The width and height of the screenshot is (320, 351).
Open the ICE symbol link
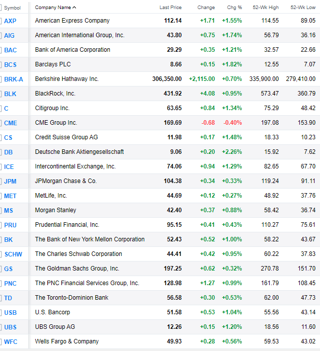[x=9, y=167]
